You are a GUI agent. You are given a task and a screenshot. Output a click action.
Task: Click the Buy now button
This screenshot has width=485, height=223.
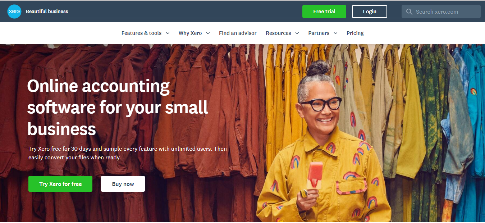(123, 184)
